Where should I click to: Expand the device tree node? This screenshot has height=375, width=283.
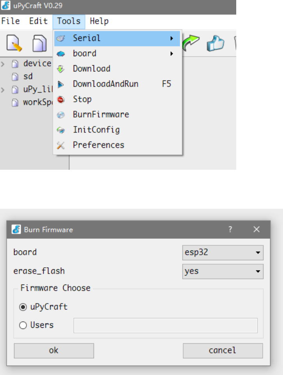[3, 64]
